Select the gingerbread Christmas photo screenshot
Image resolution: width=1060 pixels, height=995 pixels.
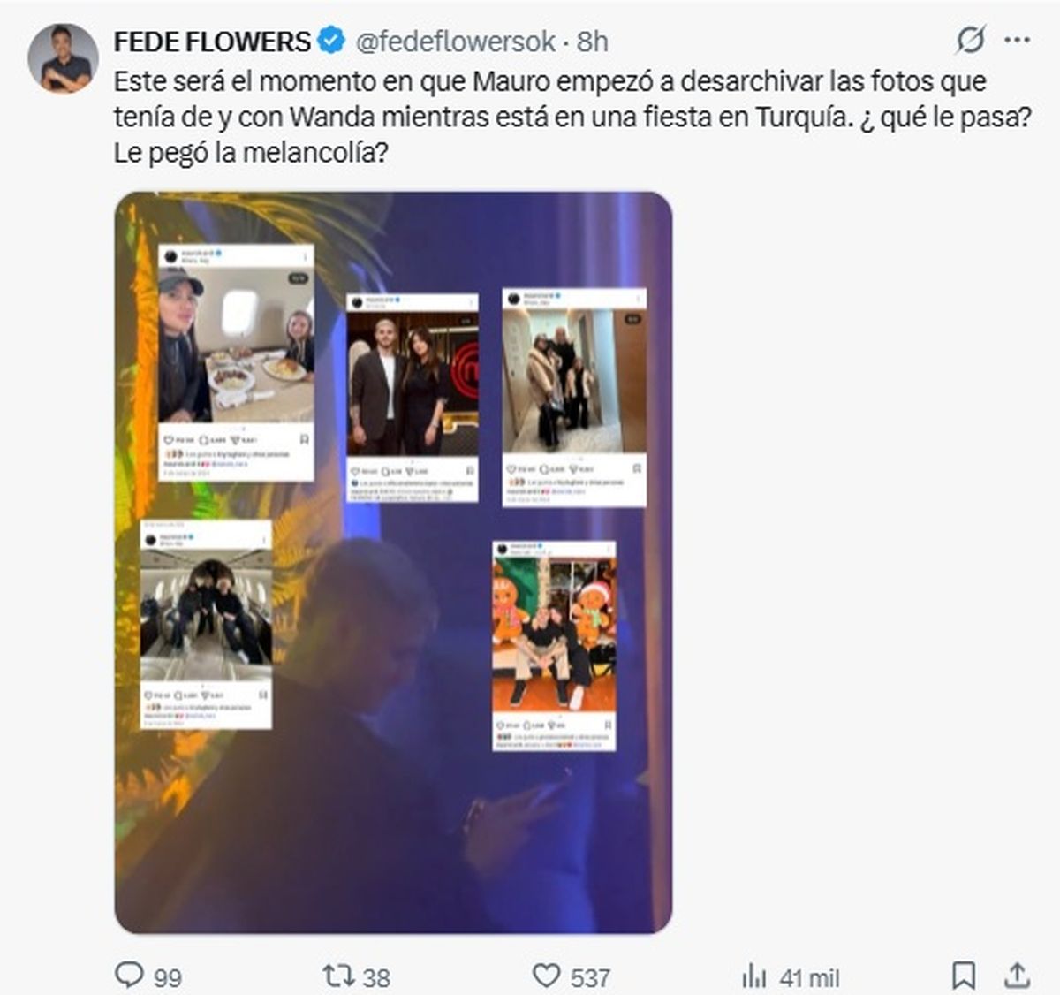[554, 646]
